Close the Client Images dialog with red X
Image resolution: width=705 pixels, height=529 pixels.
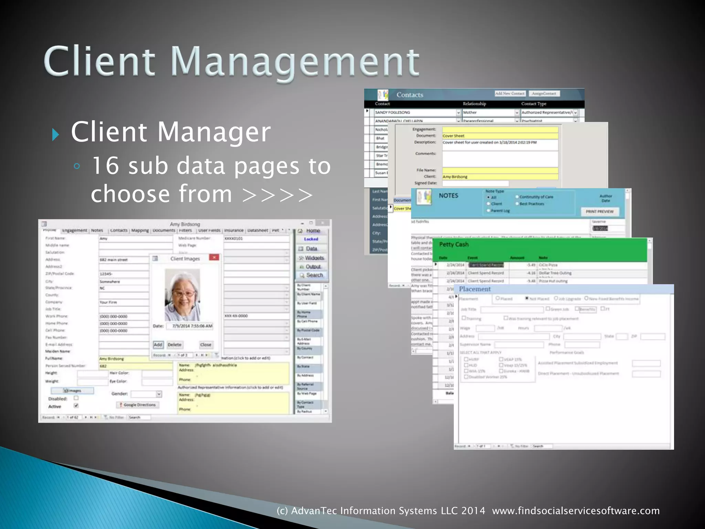214,257
